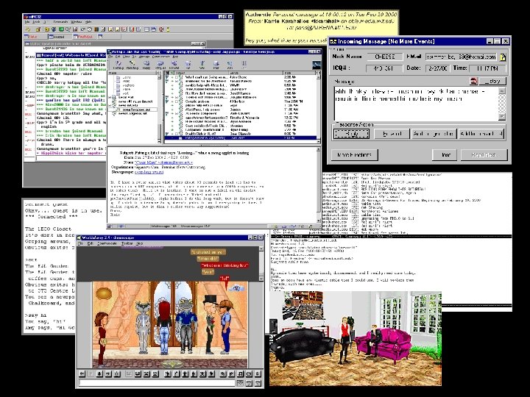530x397 pixels.
Task: Click the Reply icon in Netscape toolbar
Action: pyautogui.click(x=146, y=65)
